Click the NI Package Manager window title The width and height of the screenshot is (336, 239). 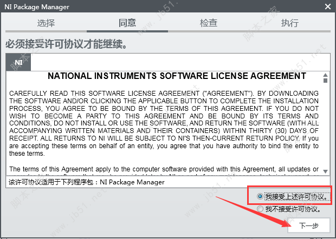point(37,7)
